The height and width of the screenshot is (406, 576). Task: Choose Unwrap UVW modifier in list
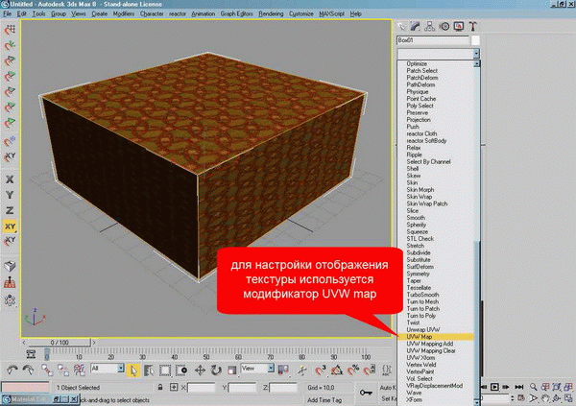coord(423,329)
